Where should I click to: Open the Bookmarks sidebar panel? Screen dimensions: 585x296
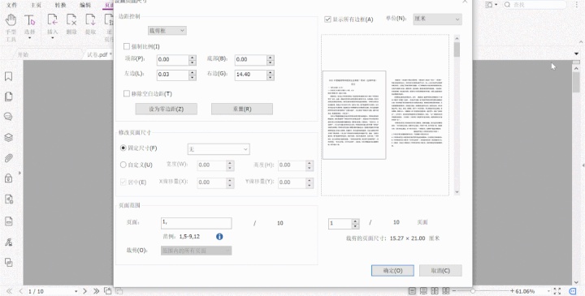point(8,76)
